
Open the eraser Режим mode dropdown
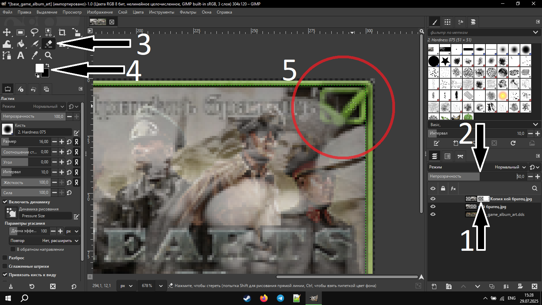point(33,106)
